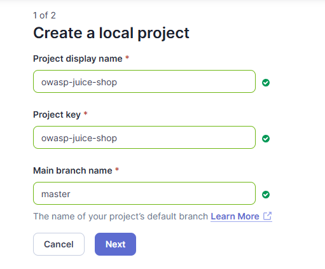Click the green checkmark beside Project display name
Image resolution: width=325 pixels, height=269 pixels.
[266, 83]
